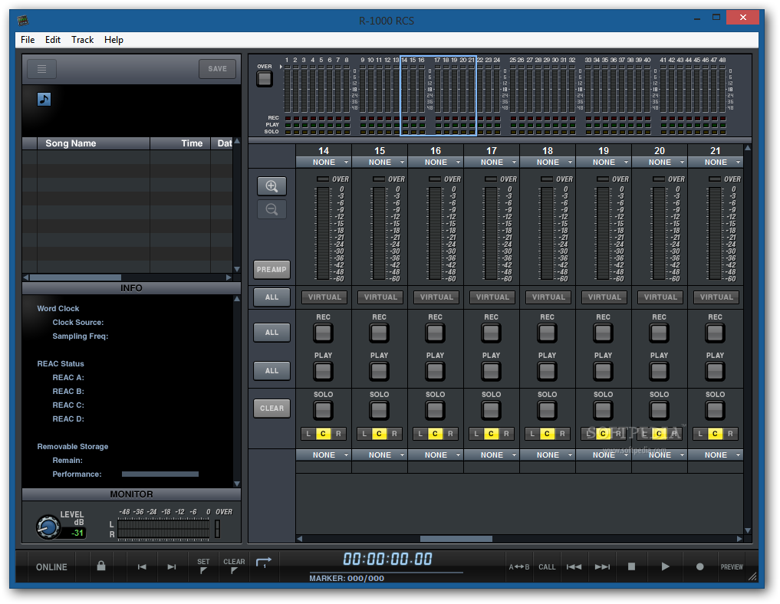Click the stop transport icon
Screen dimensions: 780x604
tap(631, 566)
